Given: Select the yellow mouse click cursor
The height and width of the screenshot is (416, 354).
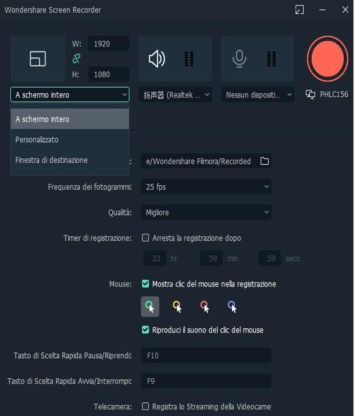Looking at the screenshot, I should tap(178, 307).
